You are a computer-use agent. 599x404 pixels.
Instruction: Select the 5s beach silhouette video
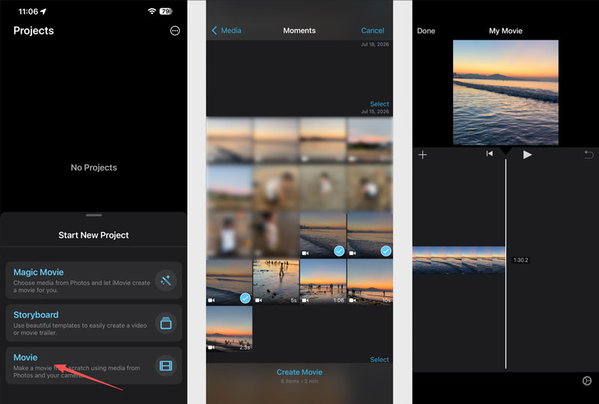[276, 282]
